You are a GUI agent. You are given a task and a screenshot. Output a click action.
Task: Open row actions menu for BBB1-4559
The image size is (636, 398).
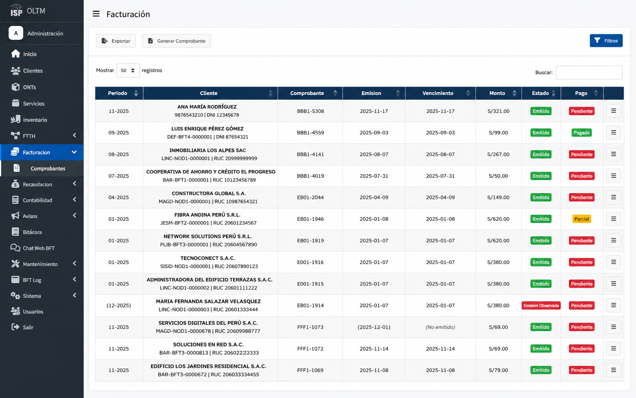tap(614, 132)
